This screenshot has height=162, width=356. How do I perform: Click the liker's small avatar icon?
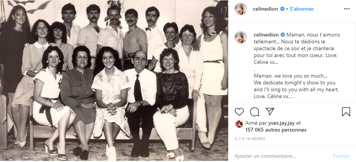239,124
